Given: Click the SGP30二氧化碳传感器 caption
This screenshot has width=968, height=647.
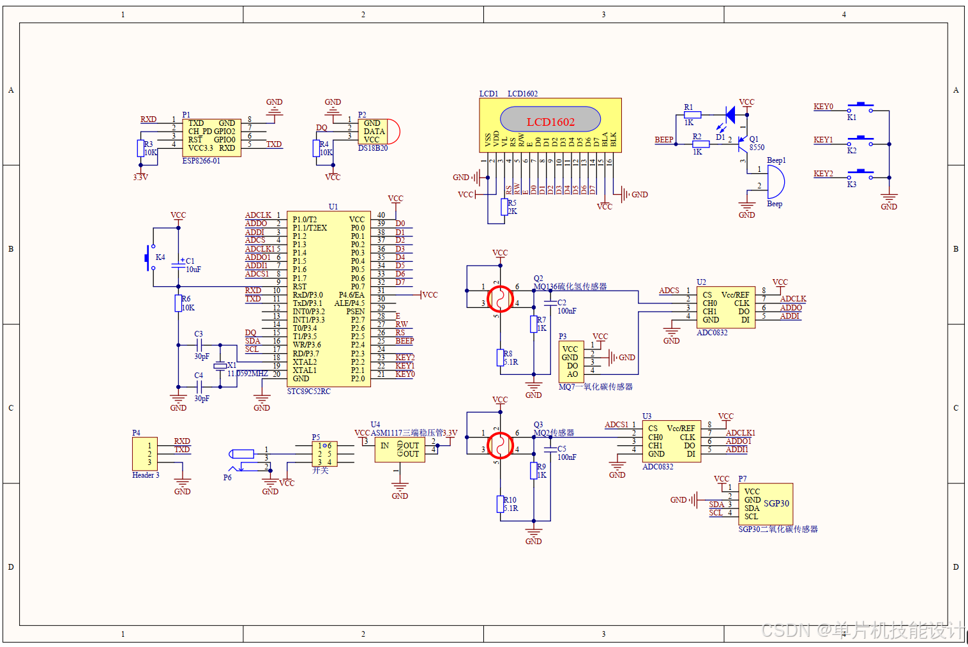Looking at the screenshot, I should click(778, 529).
